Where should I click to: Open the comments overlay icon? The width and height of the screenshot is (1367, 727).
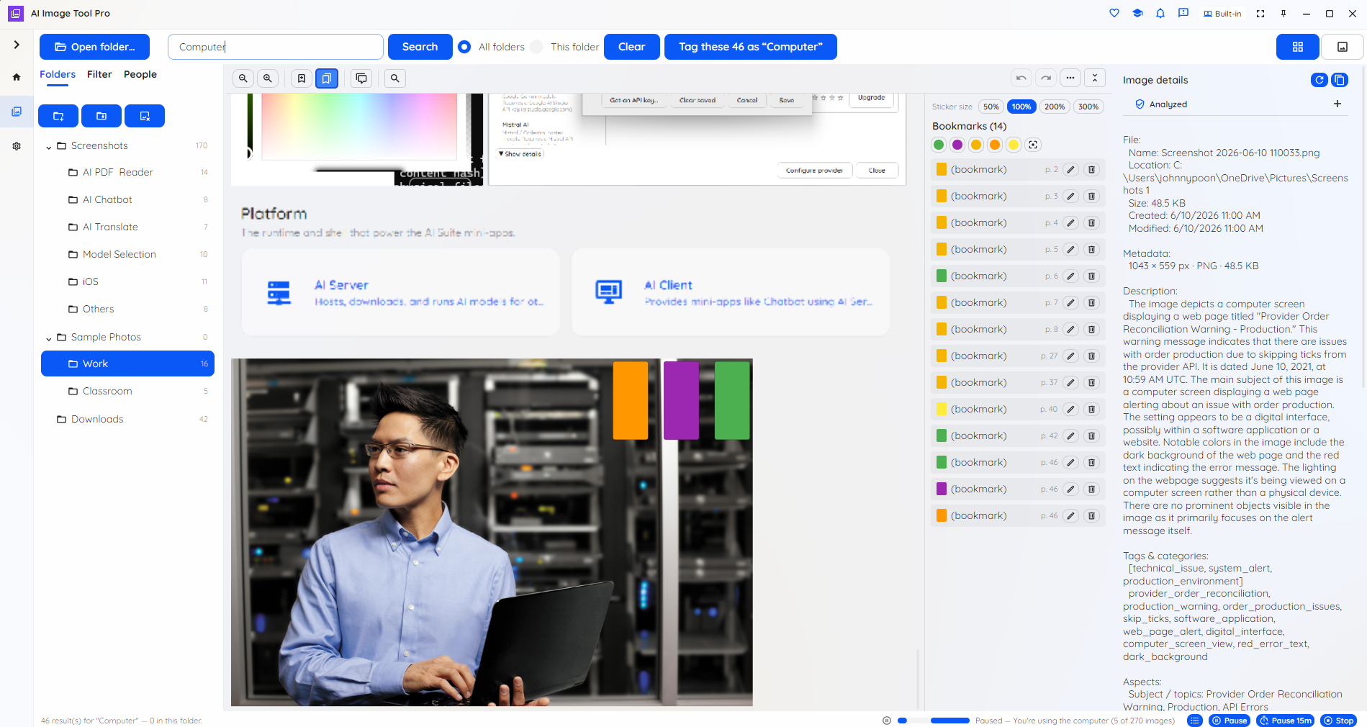click(x=361, y=78)
